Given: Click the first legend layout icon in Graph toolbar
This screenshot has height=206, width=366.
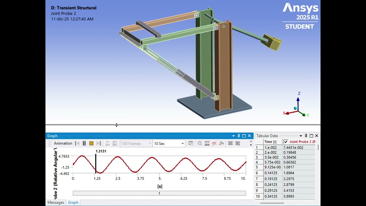Looking at the screenshot, I should tap(230, 143).
